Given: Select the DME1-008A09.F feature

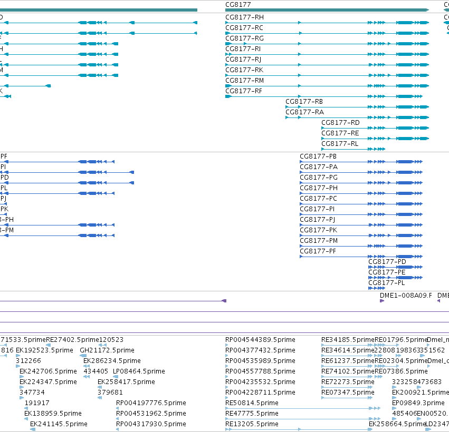Looking at the screenshot, I should tap(406, 296).
